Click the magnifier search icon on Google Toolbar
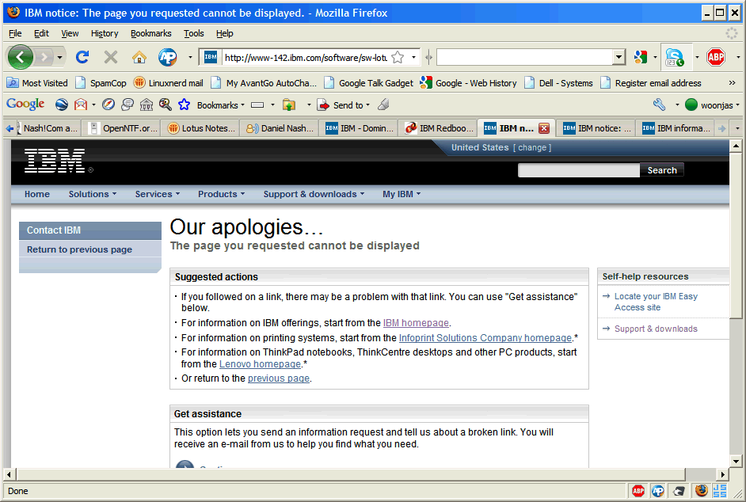The image size is (746, 502). 165,105
